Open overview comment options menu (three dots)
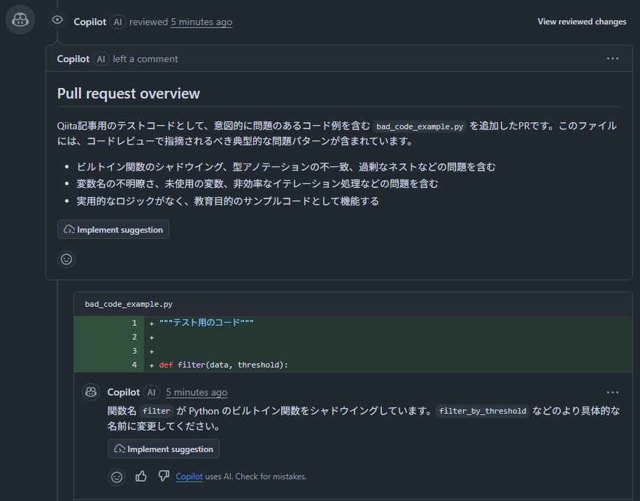This screenshot has width=640, height=501. 612,59
